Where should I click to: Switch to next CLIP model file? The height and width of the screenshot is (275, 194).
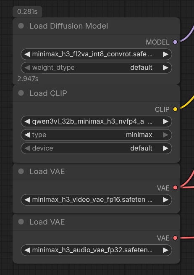pos(165,122)
